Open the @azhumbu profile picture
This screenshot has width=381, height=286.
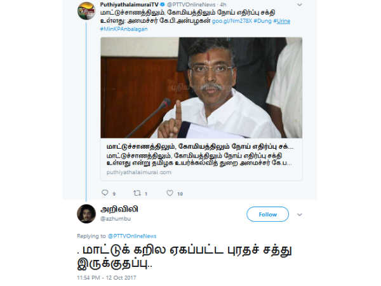tap(86, 214)
